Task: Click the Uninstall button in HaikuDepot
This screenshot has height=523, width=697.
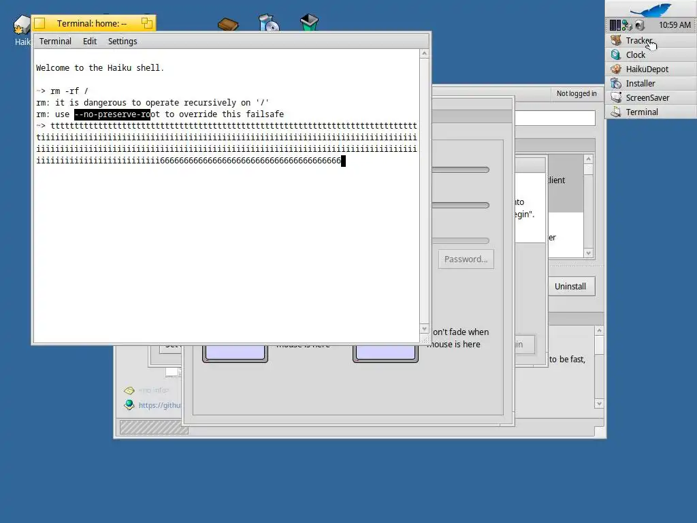Action: coord(570,287)
